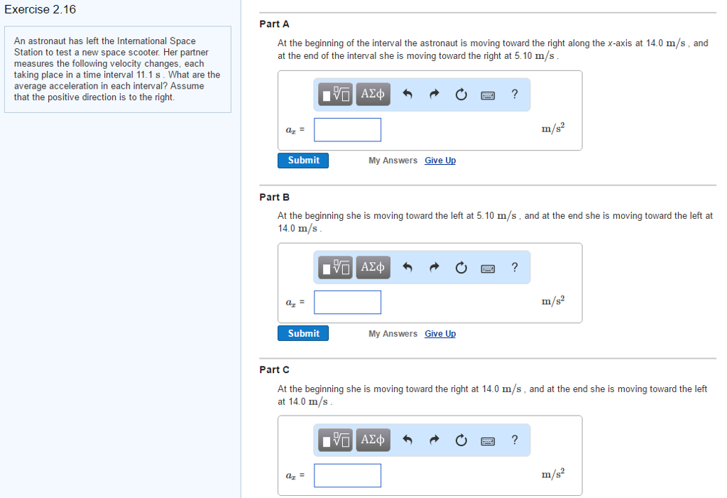The height and width of the screenshot is (498, 727).
Task: Click the redo arrow in Part A toolbar
Action: point(434,94)
